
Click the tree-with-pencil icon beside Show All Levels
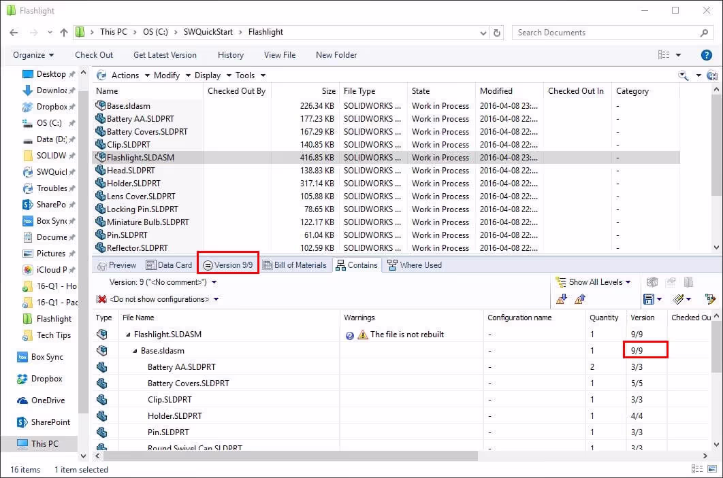[710, 299]
